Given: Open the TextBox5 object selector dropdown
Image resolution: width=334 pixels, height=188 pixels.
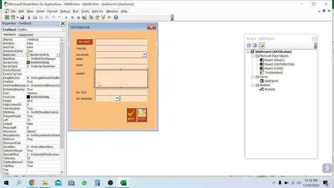Looking at the screenshot, I should 63,30.
